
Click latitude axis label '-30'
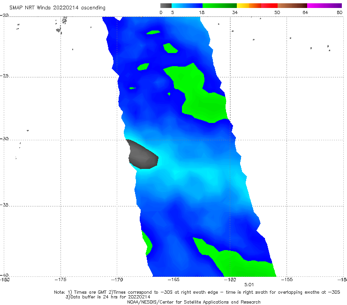(4, 138)
